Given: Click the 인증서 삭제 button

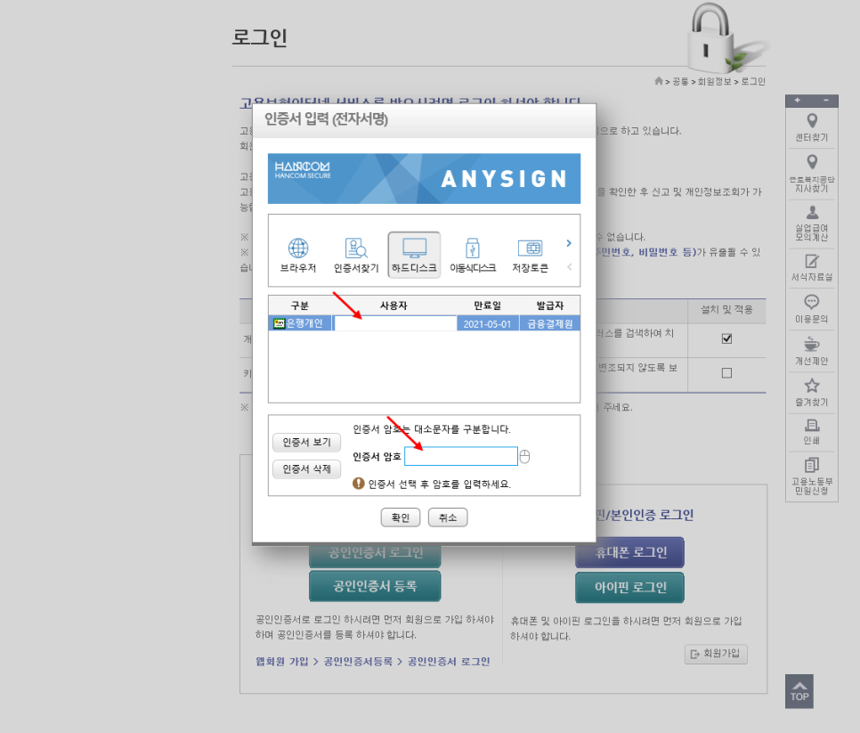Looking at the screenshot, I should click(306, 469).
